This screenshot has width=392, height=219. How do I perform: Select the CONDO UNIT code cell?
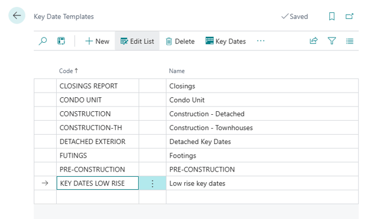98,100
